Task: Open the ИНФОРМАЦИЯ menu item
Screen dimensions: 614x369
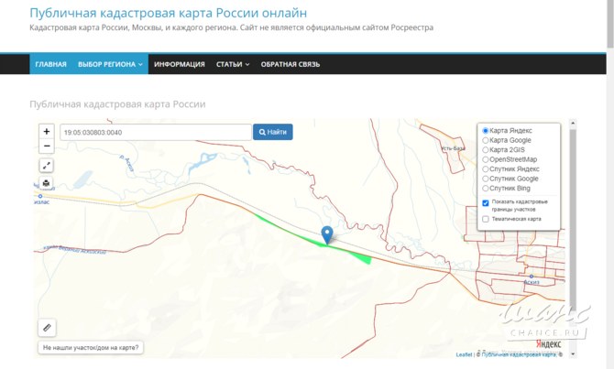Action: click(x=180, y=64)
